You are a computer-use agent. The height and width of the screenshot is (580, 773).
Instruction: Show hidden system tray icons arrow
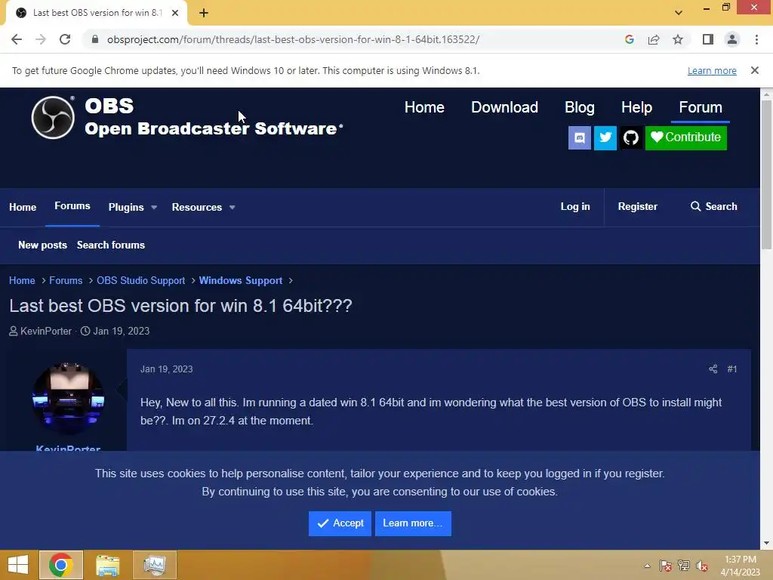tap(647, 566)
